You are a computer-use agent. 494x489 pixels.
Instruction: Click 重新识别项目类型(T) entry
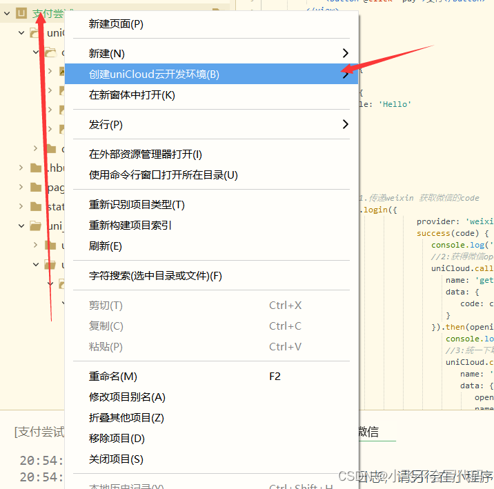coord(211,205)
